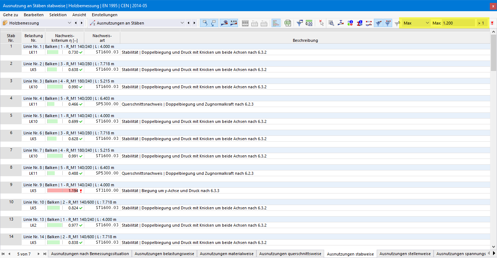Click the member beam icon in toolbar
Screen dimensions: 497x258
click(x=341, y=23)
